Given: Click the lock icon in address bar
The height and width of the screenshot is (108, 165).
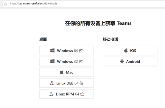Looking at the screenshot, I should 6,4.
